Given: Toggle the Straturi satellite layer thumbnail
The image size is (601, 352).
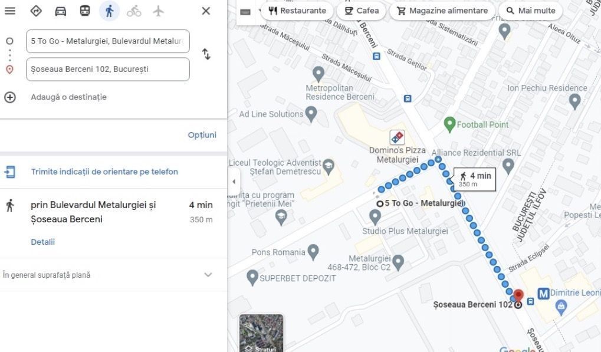Looking at the screenshot, I should tap(261, 333).
